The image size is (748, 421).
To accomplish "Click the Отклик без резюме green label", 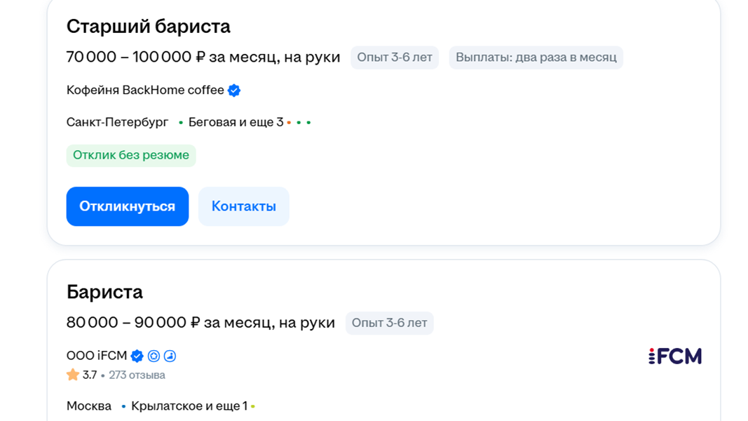I will coord(131,155).
